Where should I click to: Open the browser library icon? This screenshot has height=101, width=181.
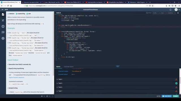pyautogui.click(x=169, y=6)
